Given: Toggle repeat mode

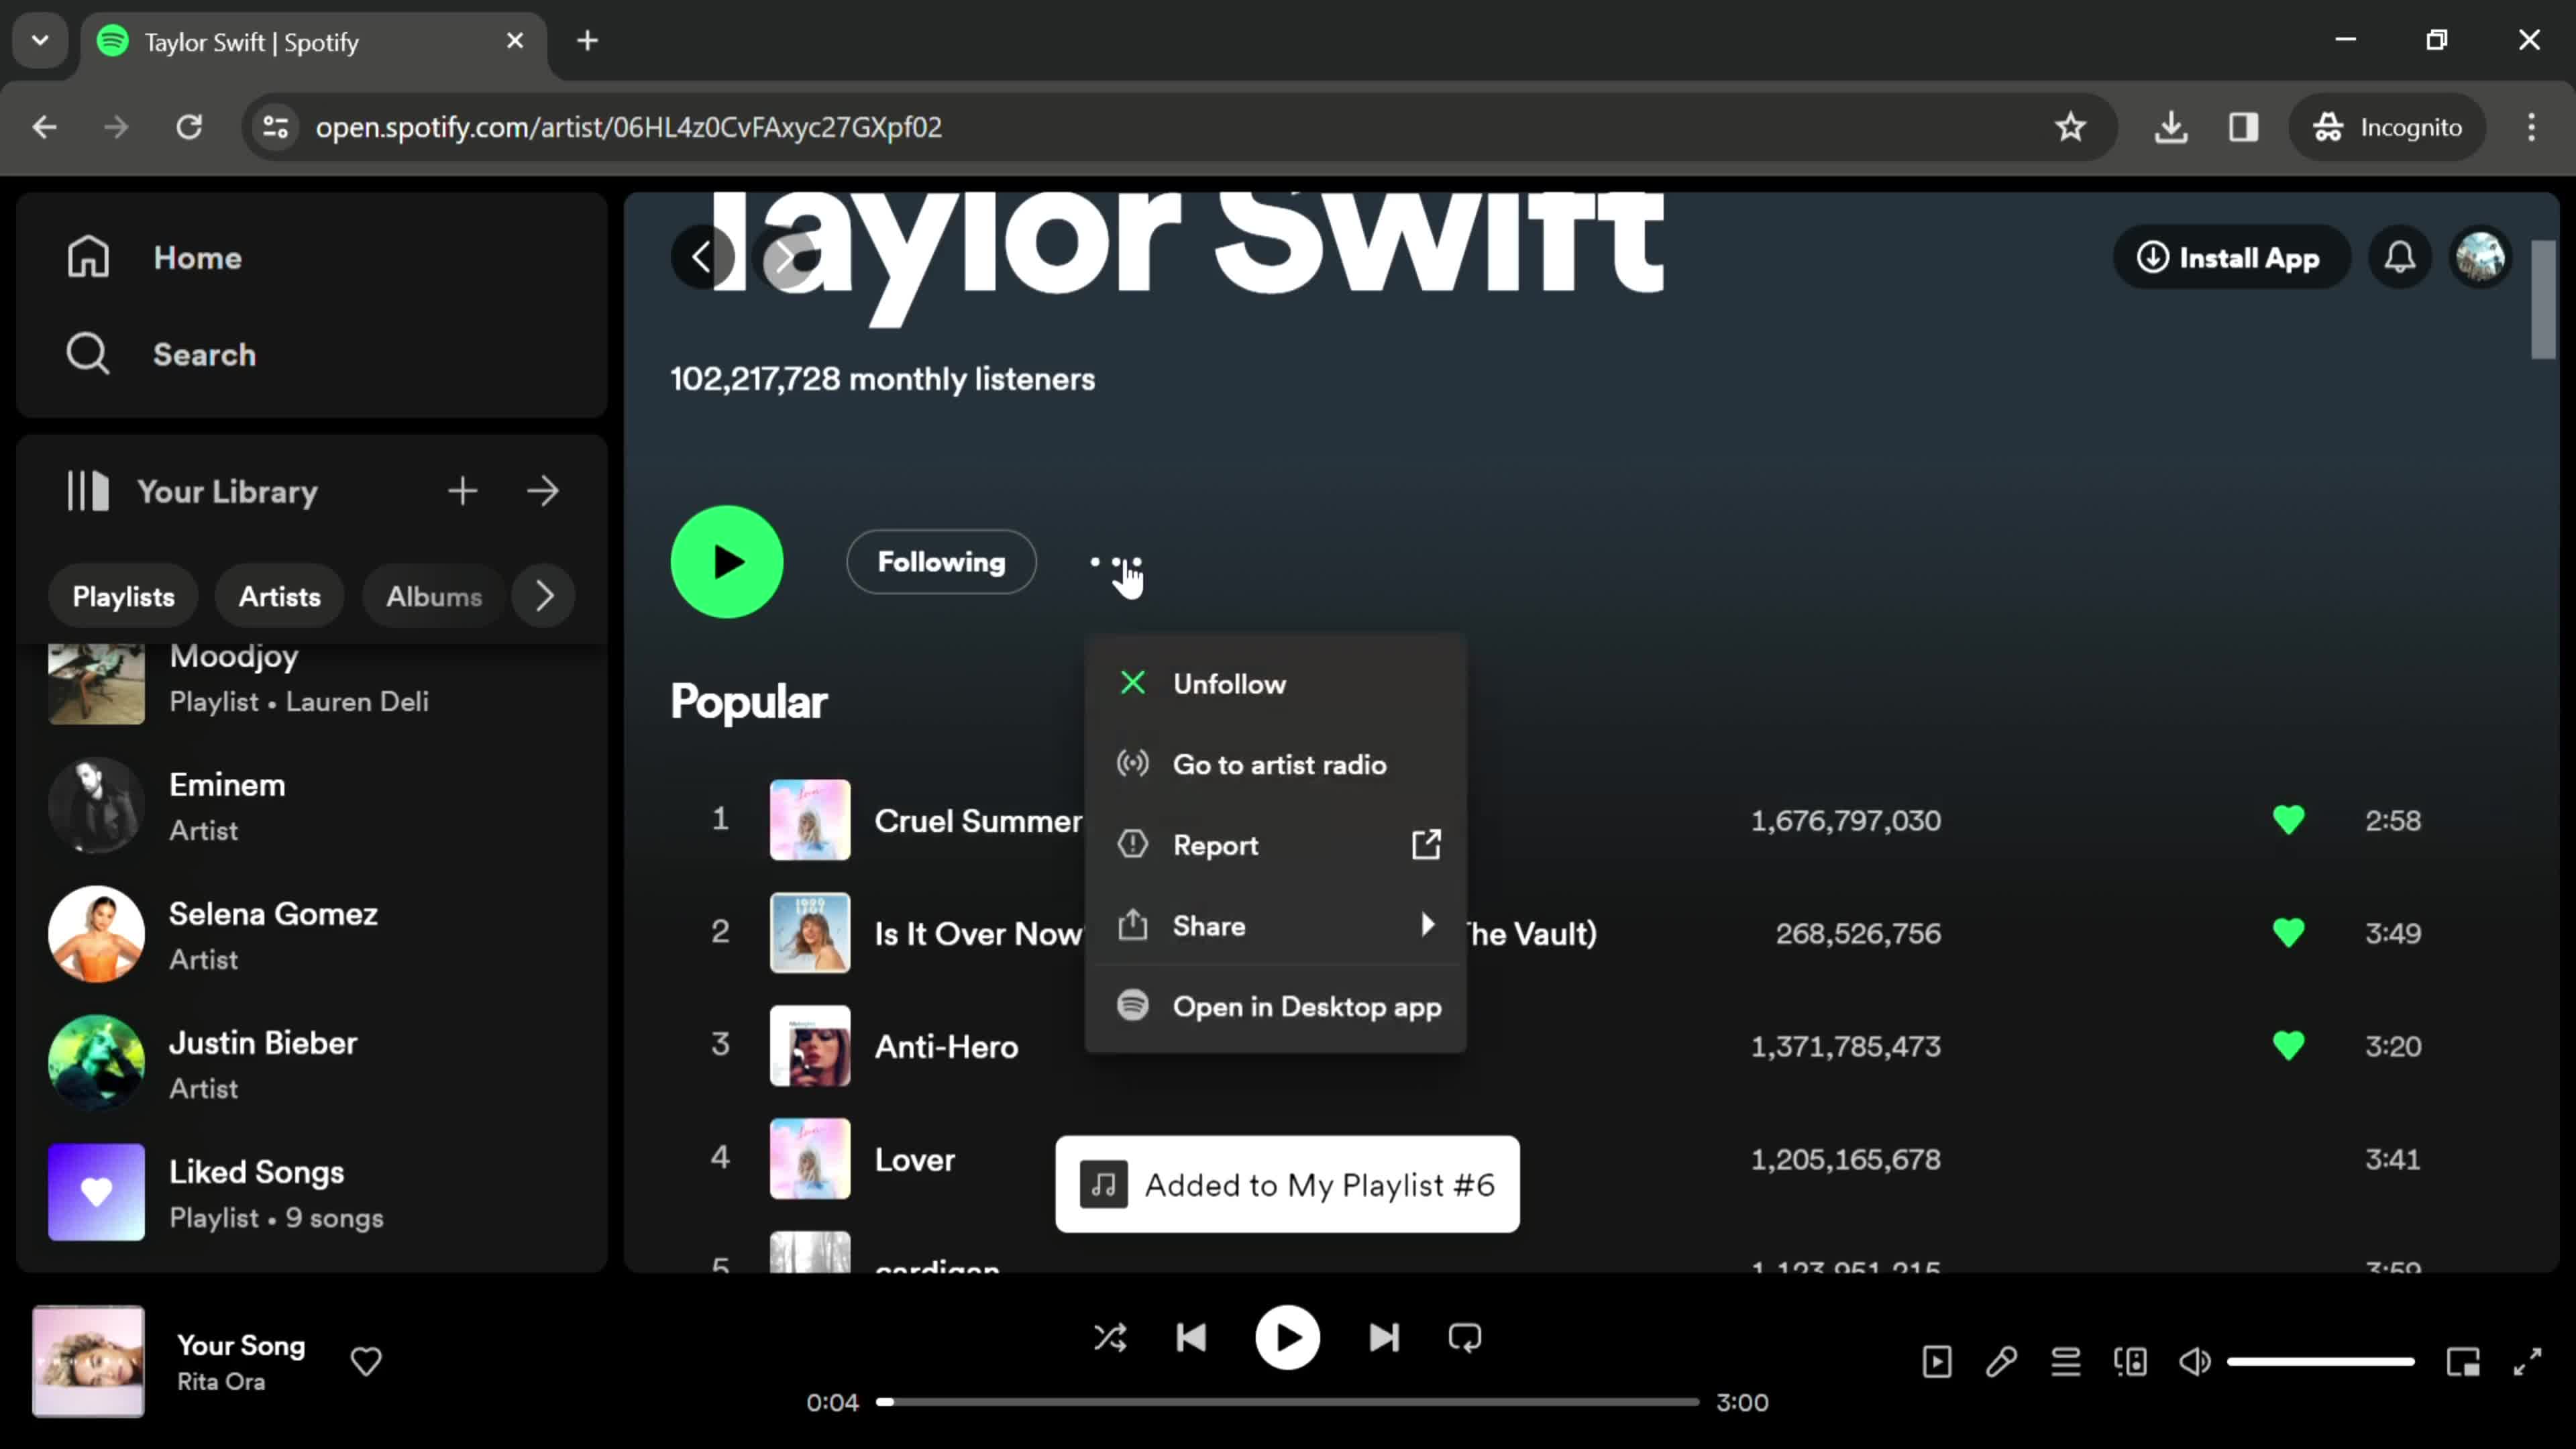Looking at the screenshot, I should point(1465,1338).
